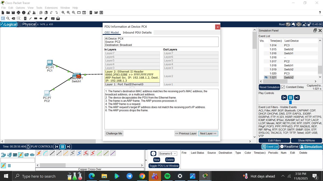Click the Challenge Me button
The width and height of the screenshot is (323, 181).
(x=114, y=133)
